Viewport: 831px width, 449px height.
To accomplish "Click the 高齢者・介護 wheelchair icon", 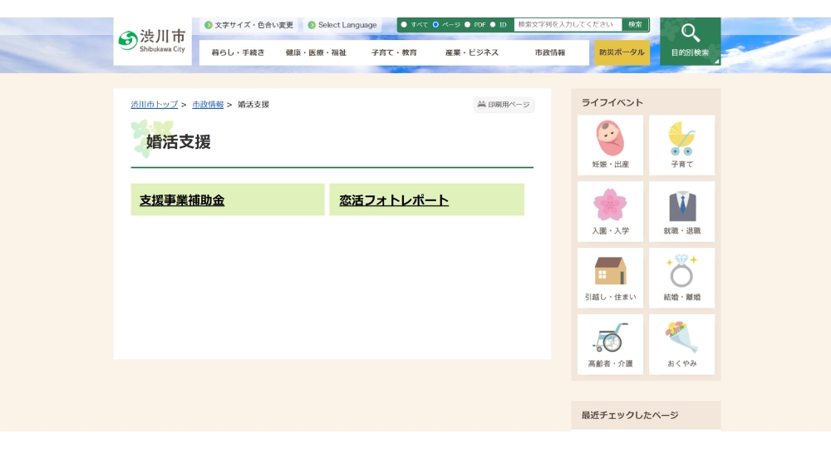I will 610,338.
